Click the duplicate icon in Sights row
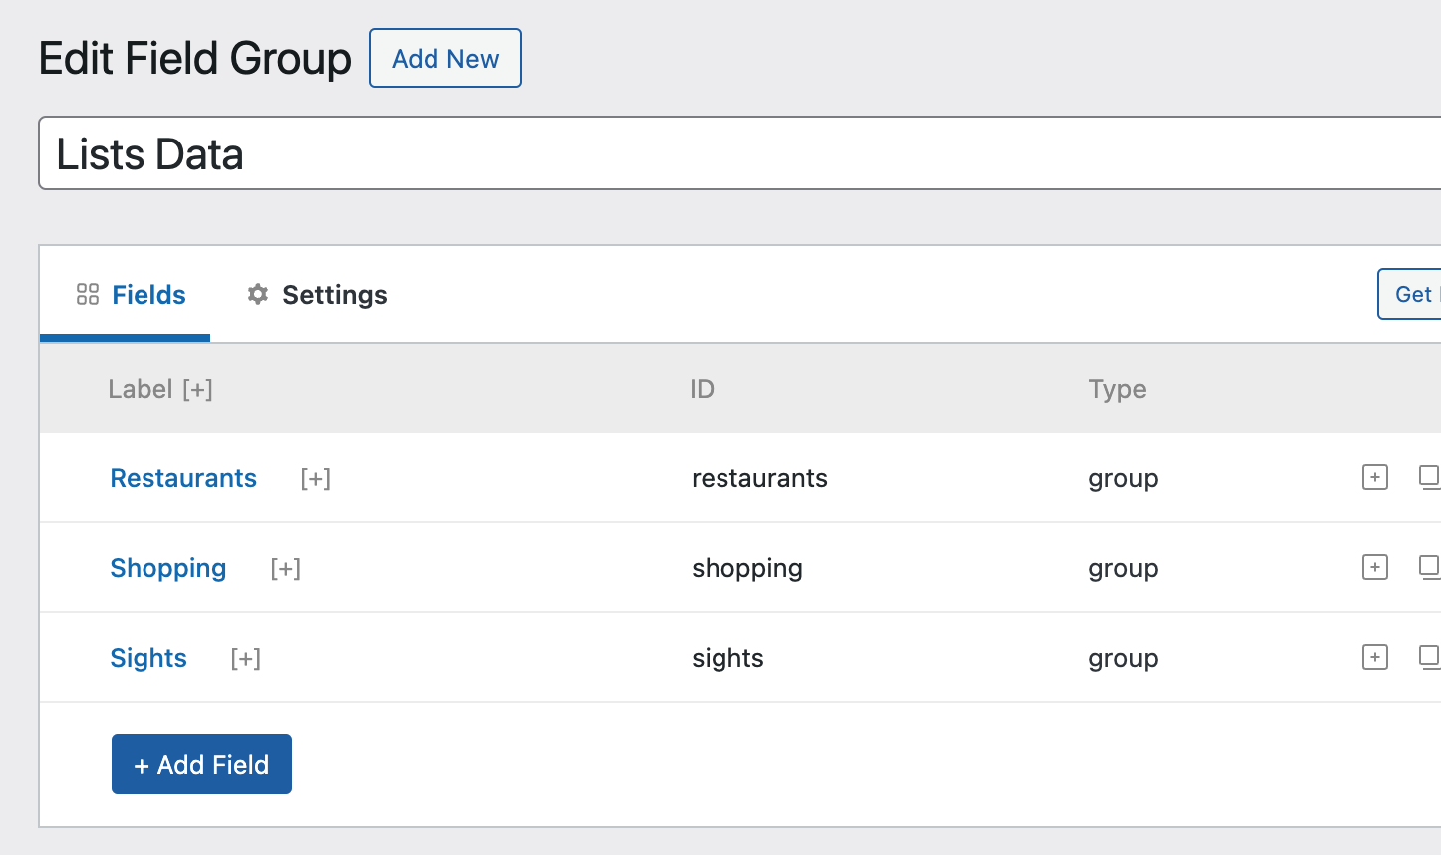1441x855 pixels. [x=1429, y=657]
